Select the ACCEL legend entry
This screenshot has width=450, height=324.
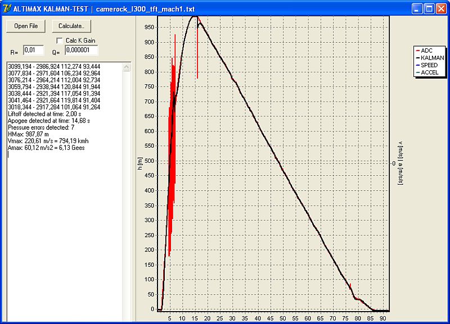429,72
